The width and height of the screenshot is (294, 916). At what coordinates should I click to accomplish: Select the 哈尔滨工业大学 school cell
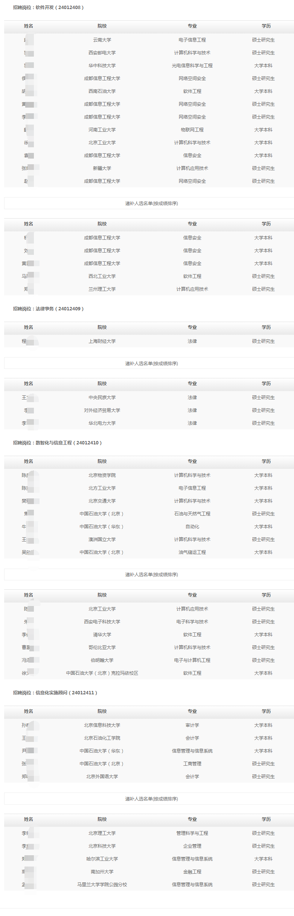pyautogui.click(x=102, y=859)
